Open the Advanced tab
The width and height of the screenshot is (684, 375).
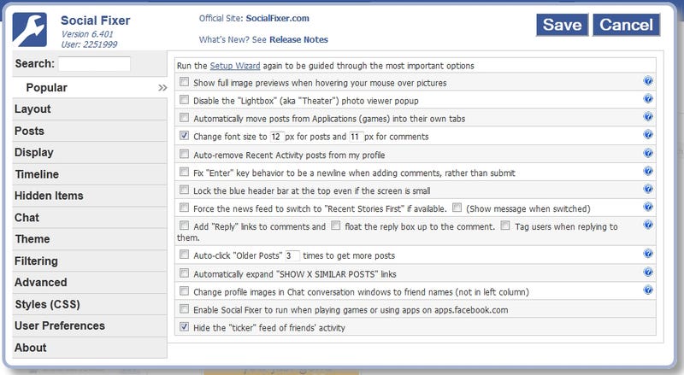[90, 283]
